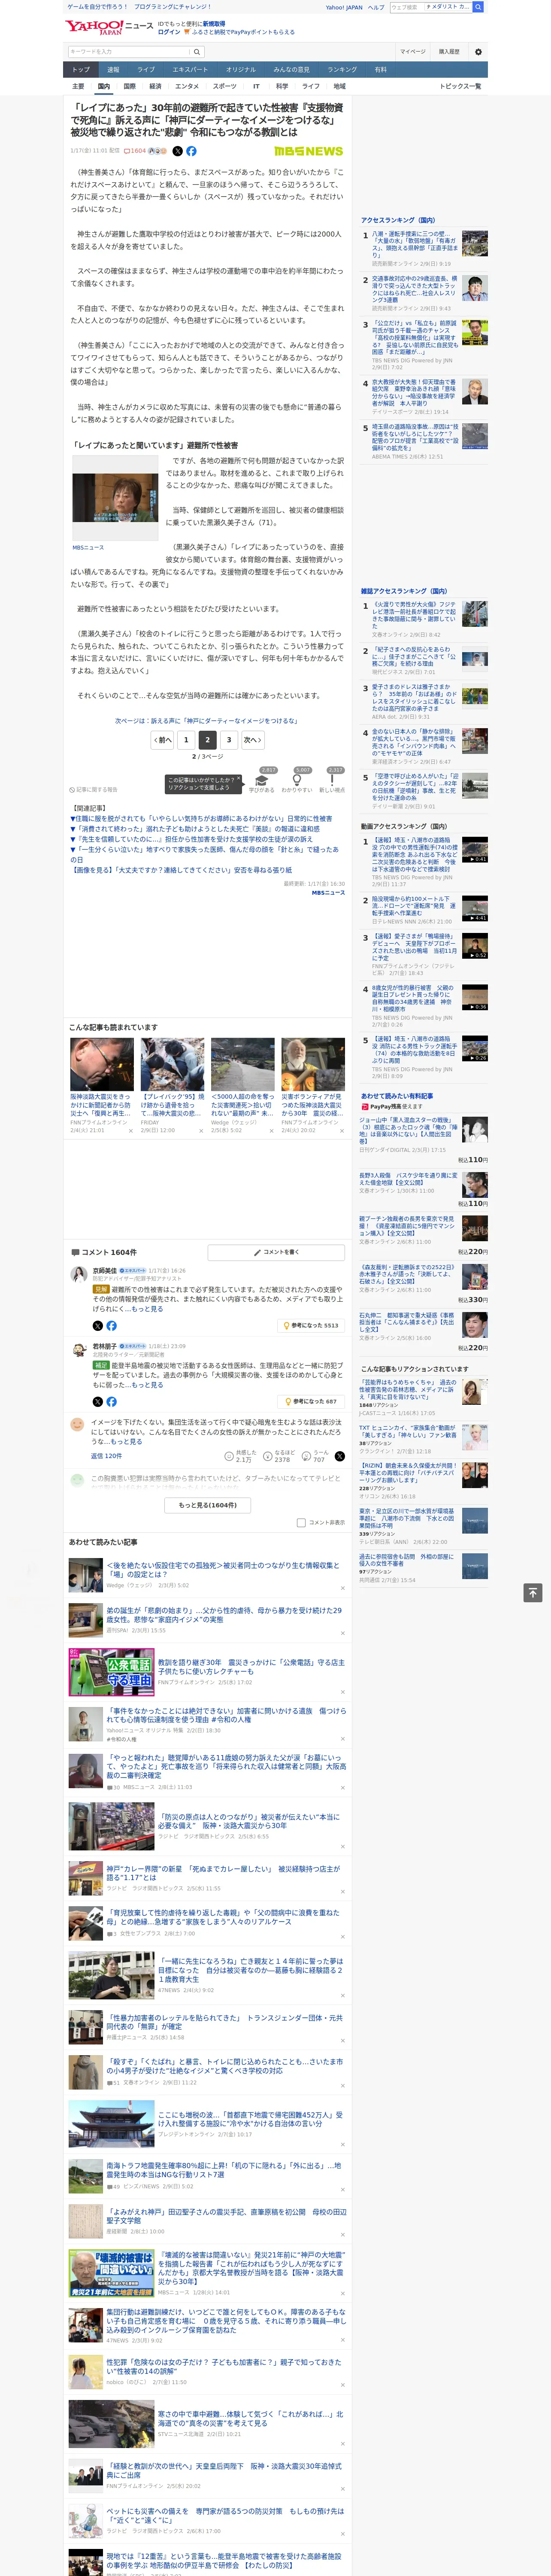Share article on X from header

coord(178,151)
